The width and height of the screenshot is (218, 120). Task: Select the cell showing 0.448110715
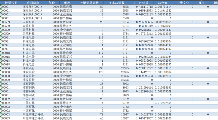pyautogui.click(x=141, y=7)
